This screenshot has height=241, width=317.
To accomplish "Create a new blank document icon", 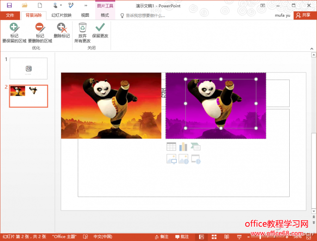I will (x=40, y=6).
